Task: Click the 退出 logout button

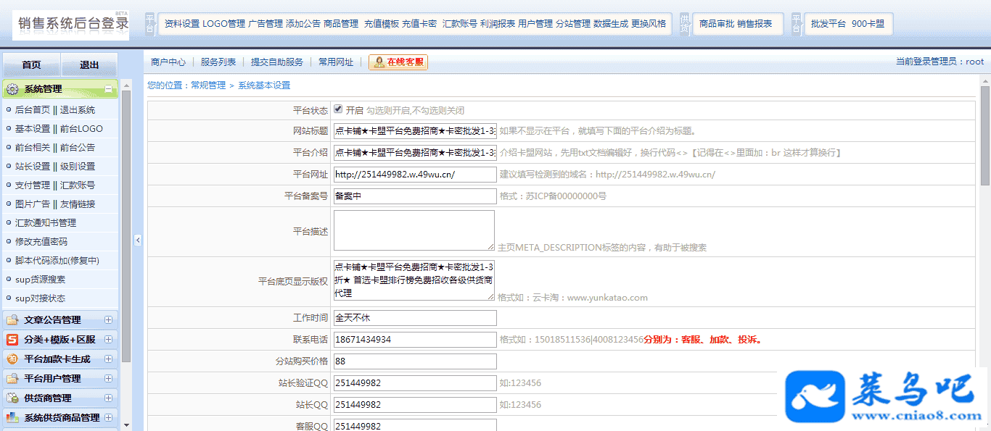Action: [x=89, y=65]
